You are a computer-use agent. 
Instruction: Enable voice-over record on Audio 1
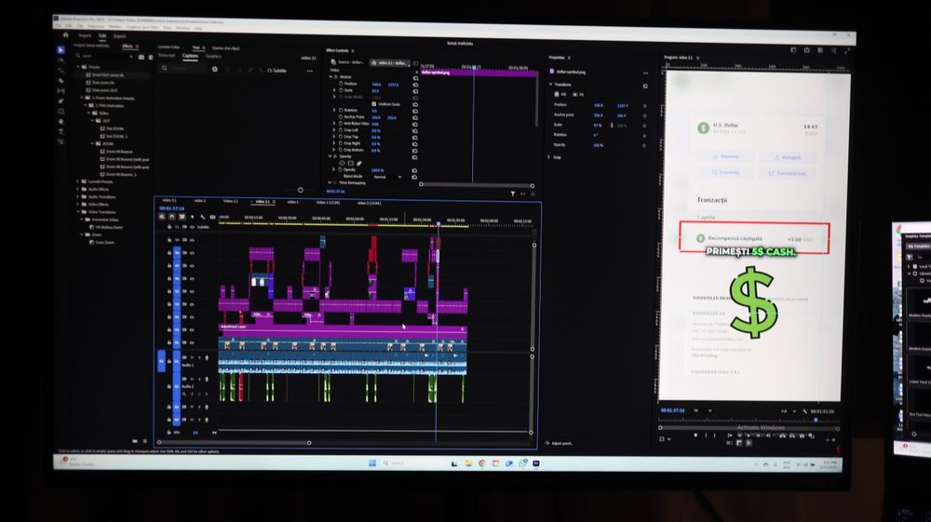click(207, 357)
